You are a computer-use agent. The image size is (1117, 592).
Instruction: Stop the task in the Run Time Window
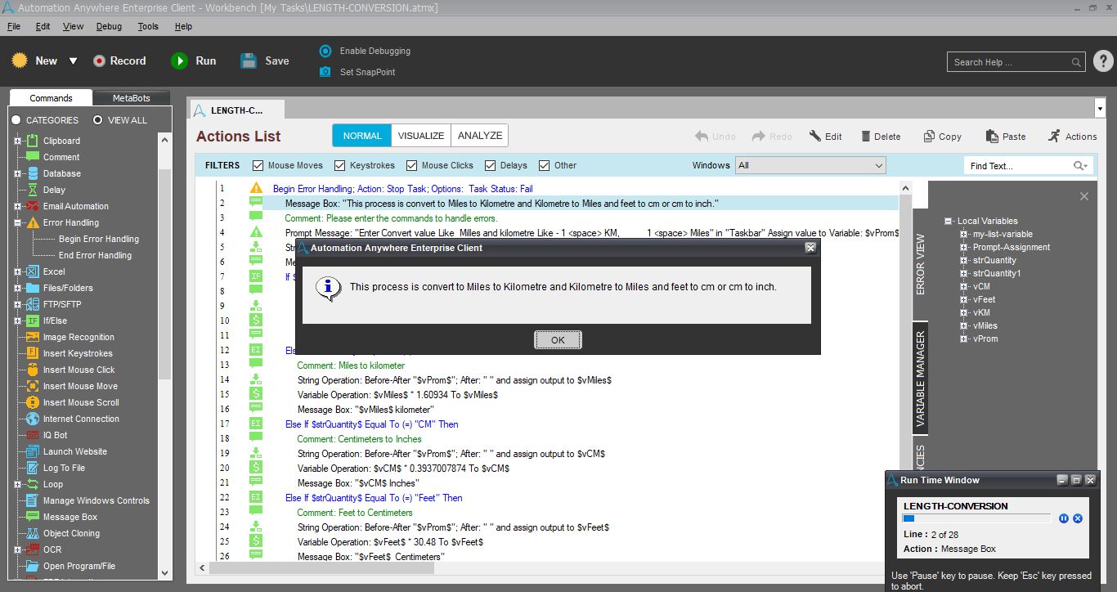1078,518
